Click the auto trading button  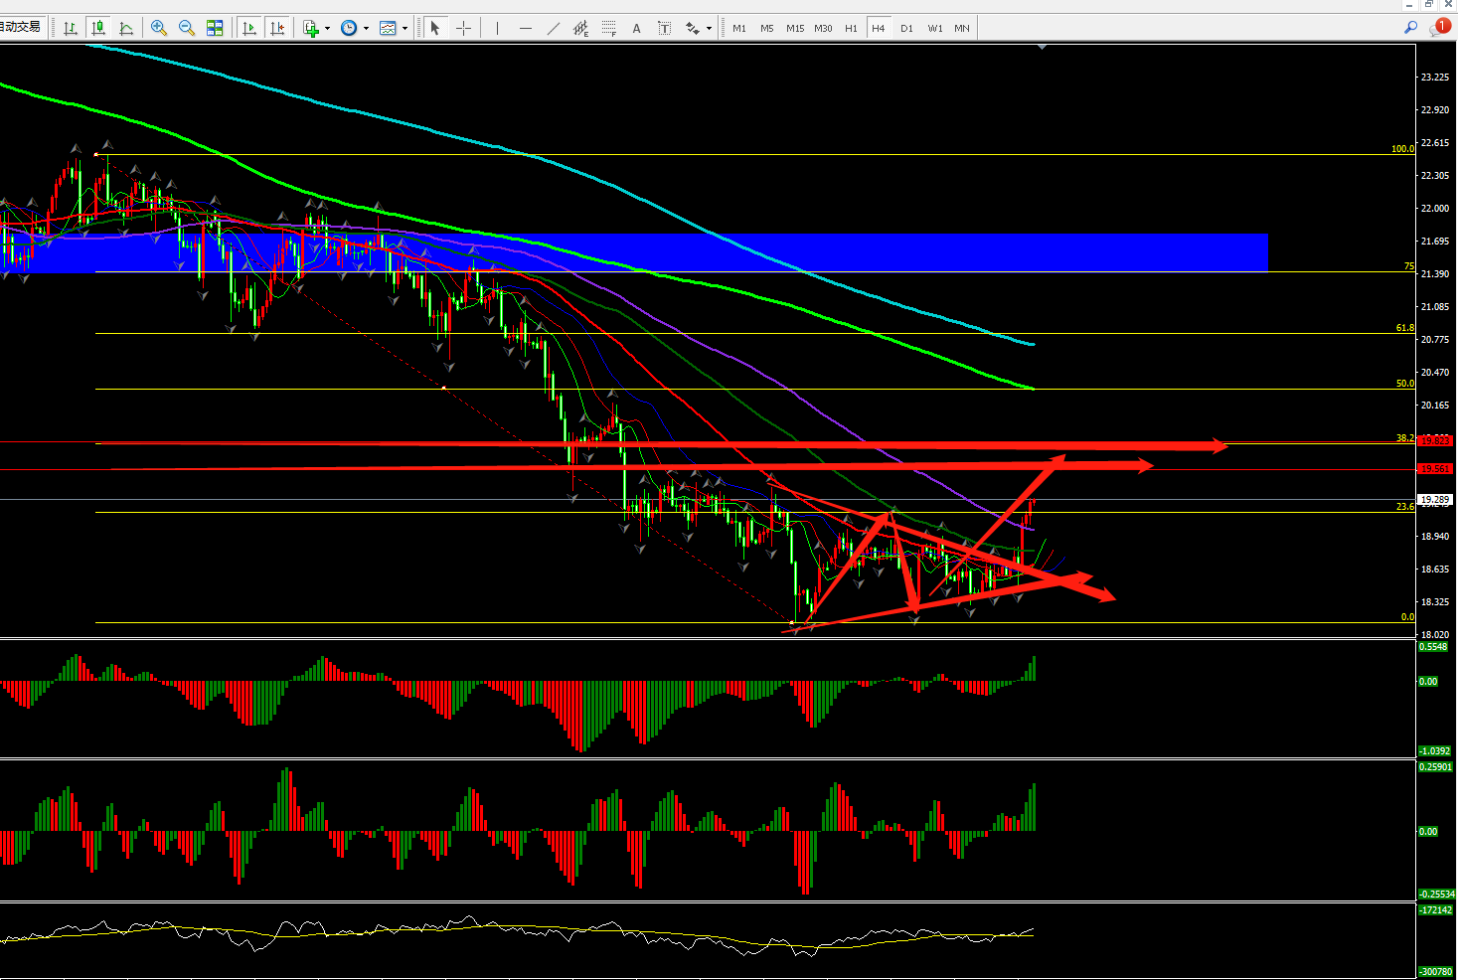(x=21, y=27)
